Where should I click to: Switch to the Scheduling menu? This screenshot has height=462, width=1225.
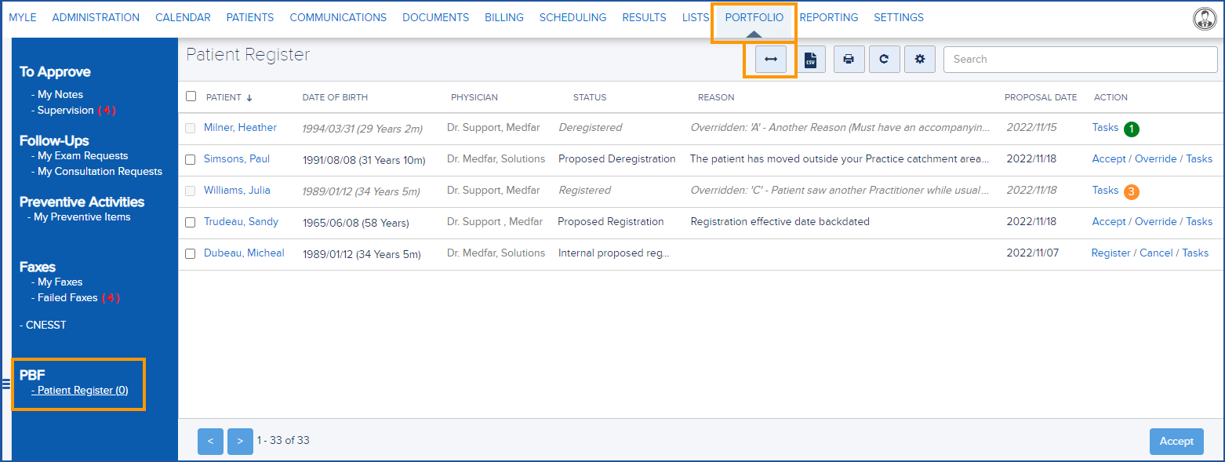point(573,17)
